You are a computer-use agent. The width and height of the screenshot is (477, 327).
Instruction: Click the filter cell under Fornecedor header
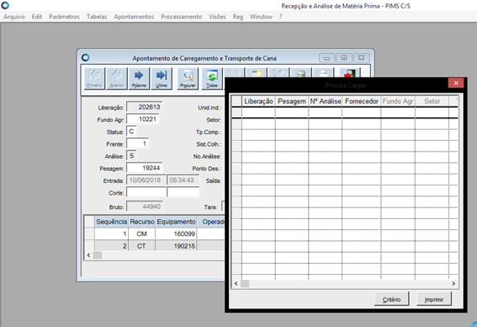pyautogui.click(x=362, y=112)
